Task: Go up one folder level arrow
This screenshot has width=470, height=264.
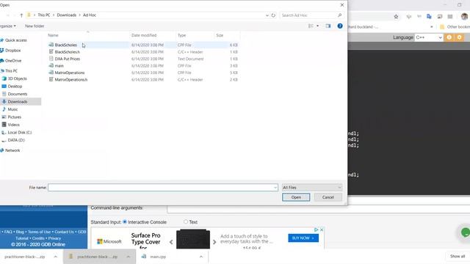Action: 21,15
